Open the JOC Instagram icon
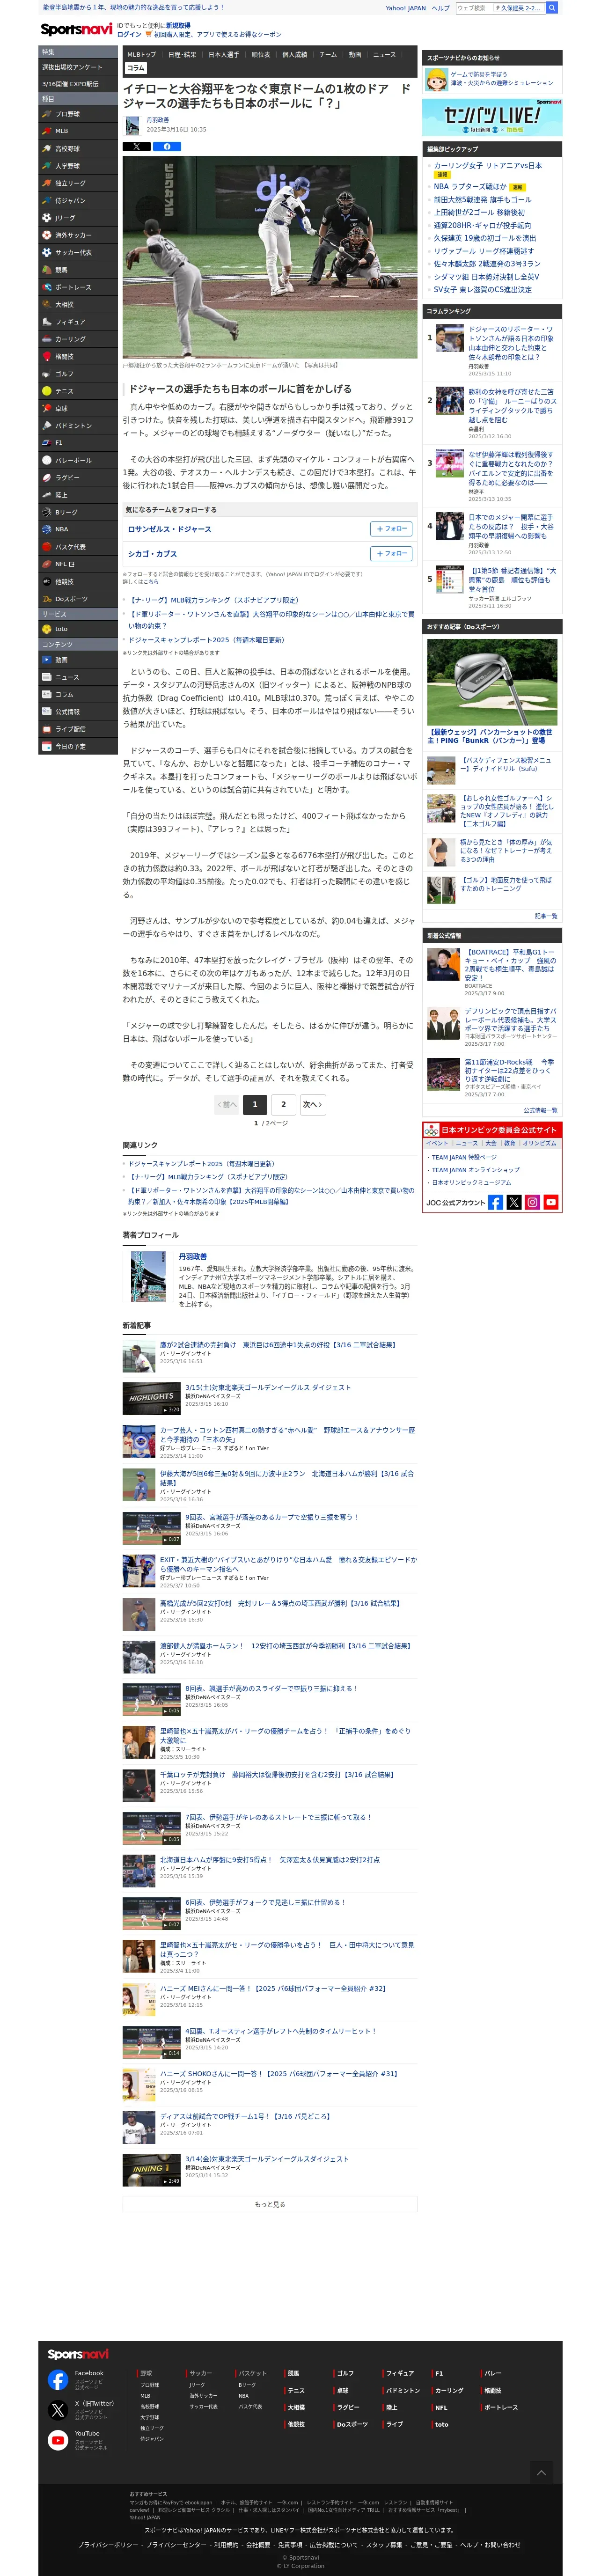The width and height of the screenshot is (601, 2576). (532, 1202)
